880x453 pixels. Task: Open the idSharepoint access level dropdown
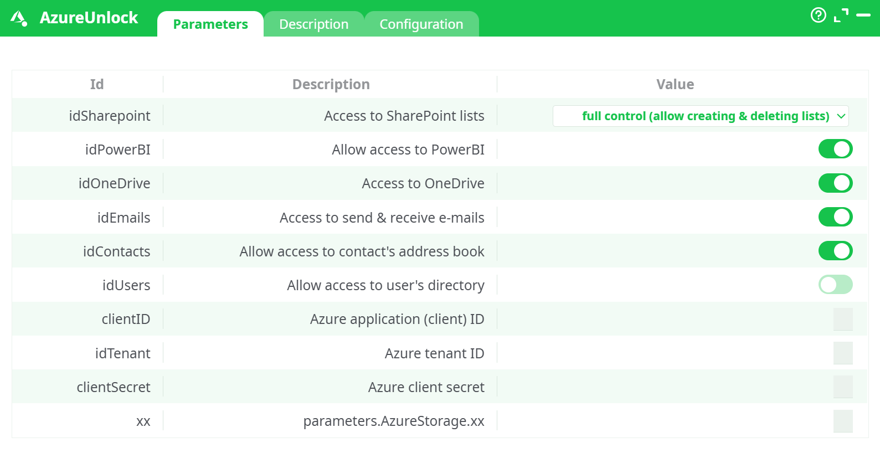pyautogui.click(x=701, y=116)
